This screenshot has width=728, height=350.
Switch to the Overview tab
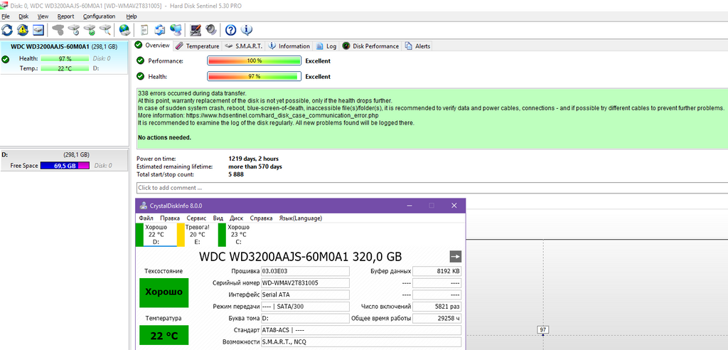click(153, 46)
